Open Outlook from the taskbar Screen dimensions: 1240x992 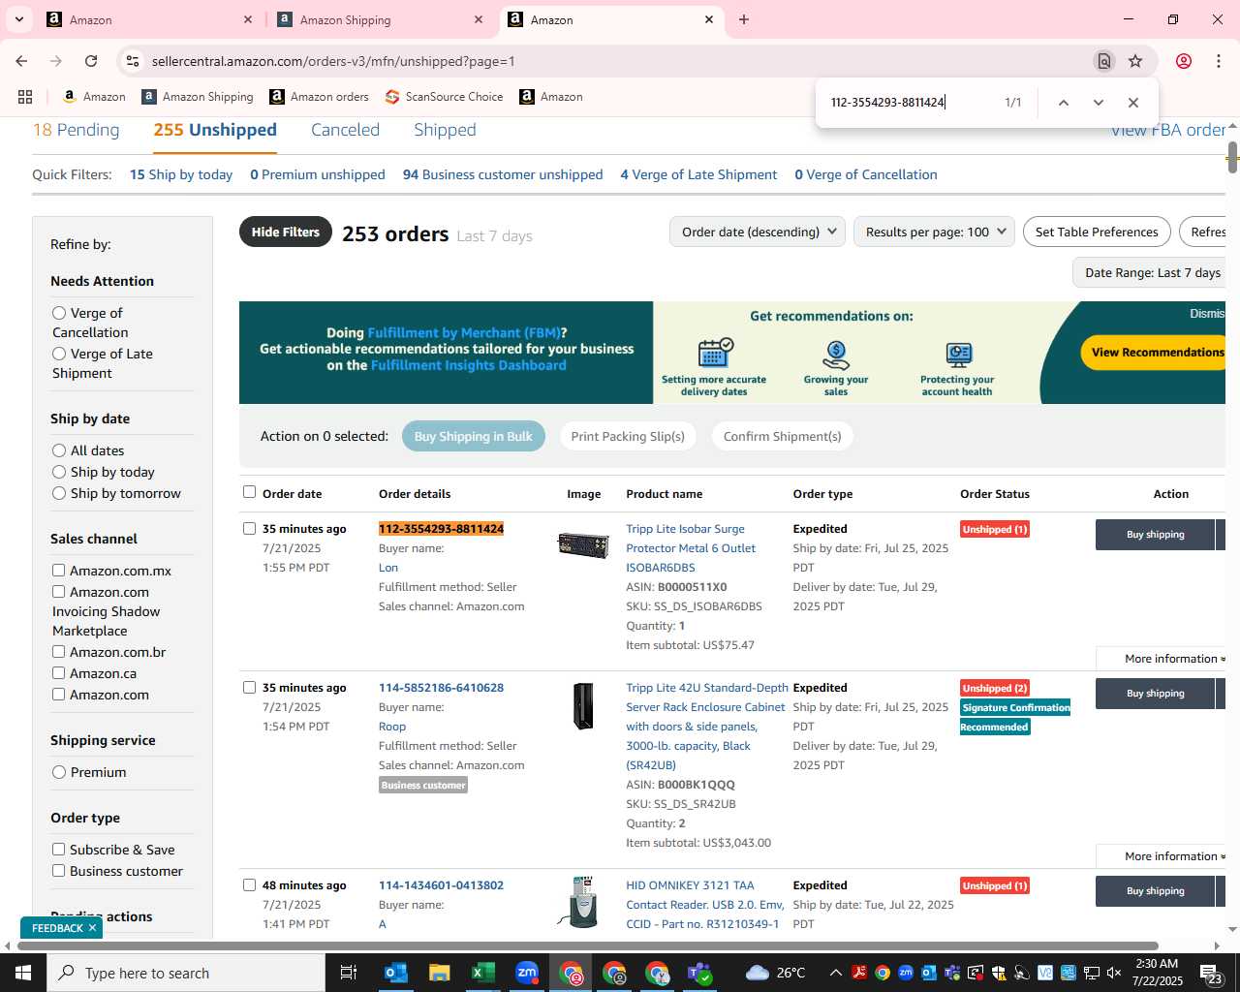(396, 973)
